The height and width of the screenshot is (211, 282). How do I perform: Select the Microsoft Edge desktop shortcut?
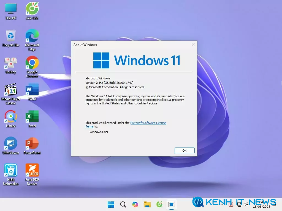(32, 40)
